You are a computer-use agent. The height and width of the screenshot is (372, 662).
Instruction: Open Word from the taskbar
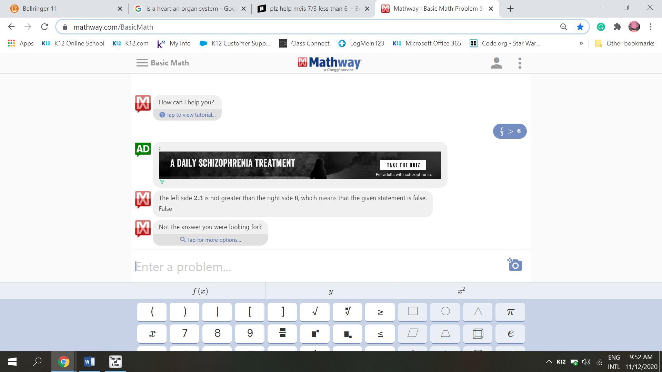(x=89, y=362)
